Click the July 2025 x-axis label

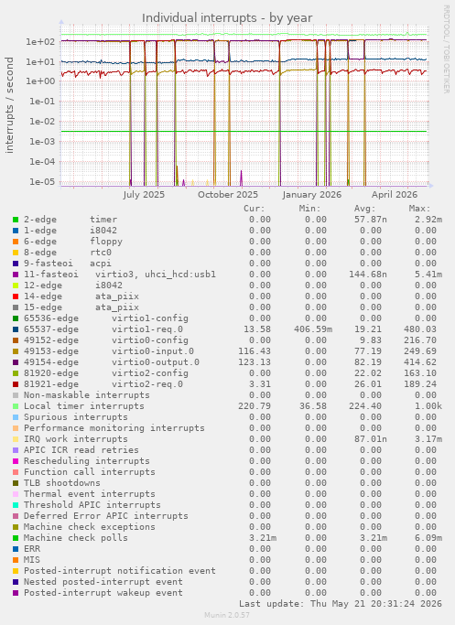point(144,195)
